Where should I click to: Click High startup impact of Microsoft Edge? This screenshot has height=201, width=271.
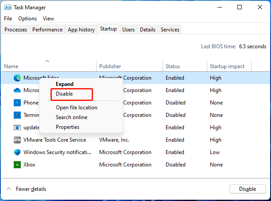[x=216, y=78]
